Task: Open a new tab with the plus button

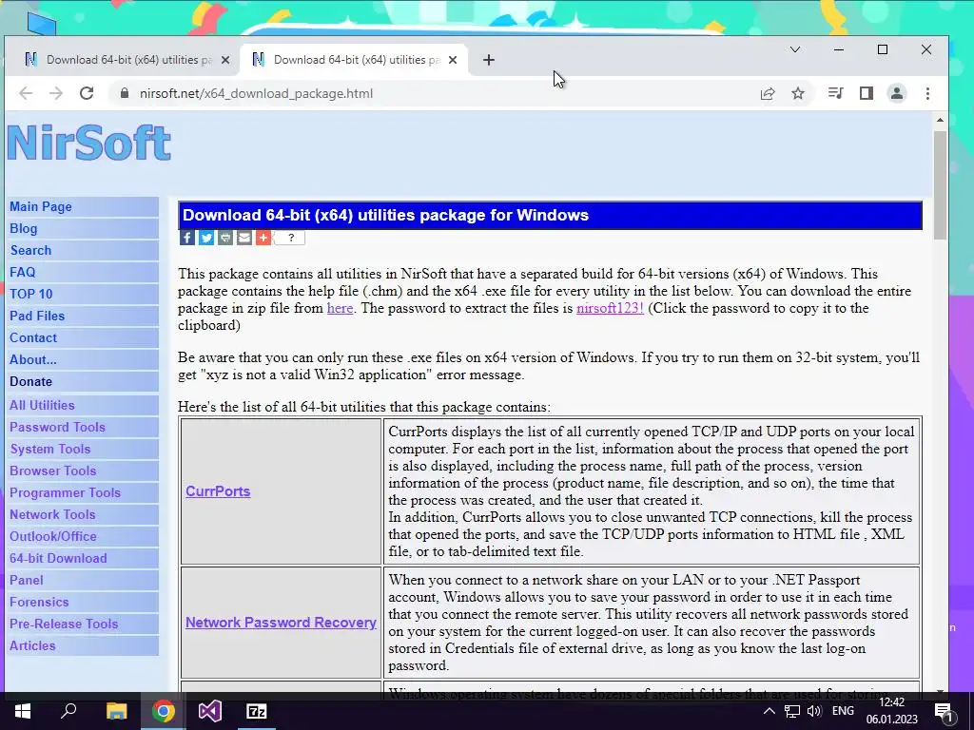Action: [x=489, y=60]
